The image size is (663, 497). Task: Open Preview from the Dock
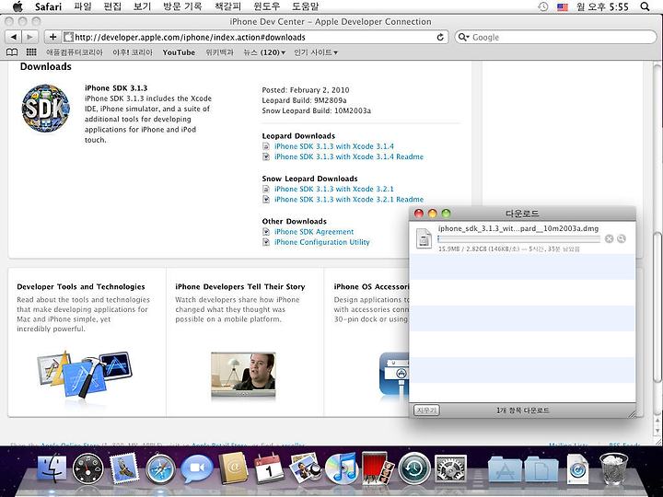pos(306,468)
